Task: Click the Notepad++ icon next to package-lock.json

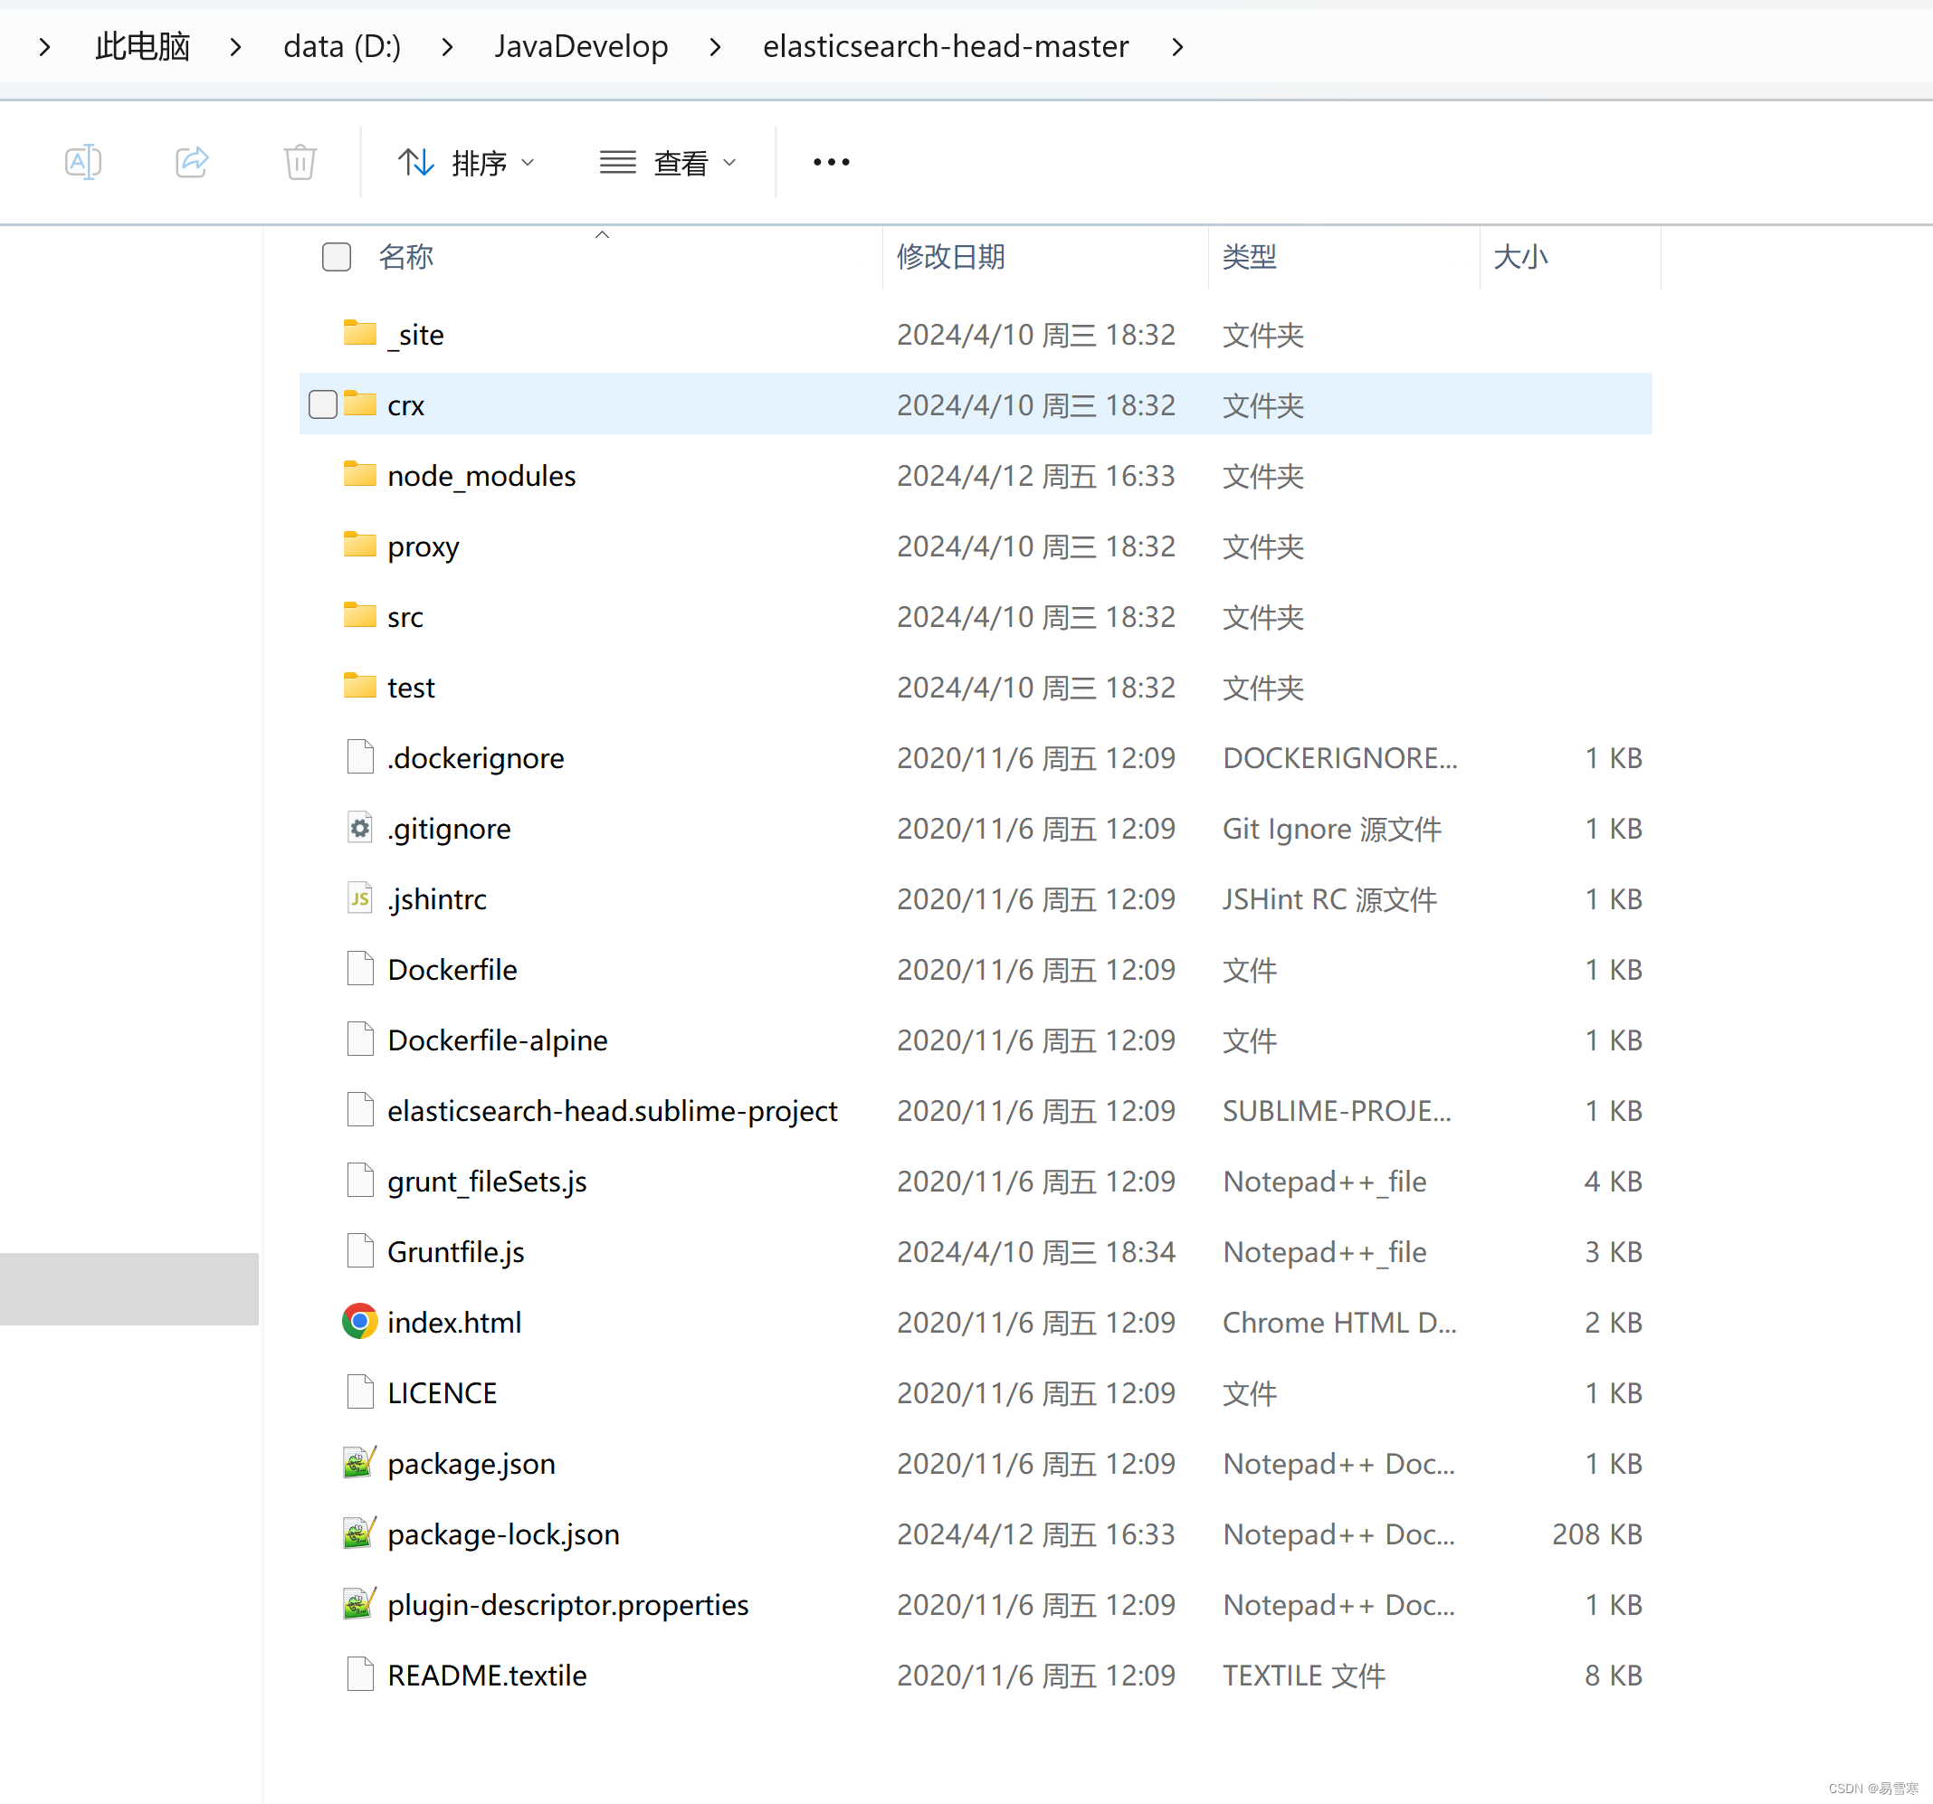Action: pyautogui.click(x=358, y=1533)
